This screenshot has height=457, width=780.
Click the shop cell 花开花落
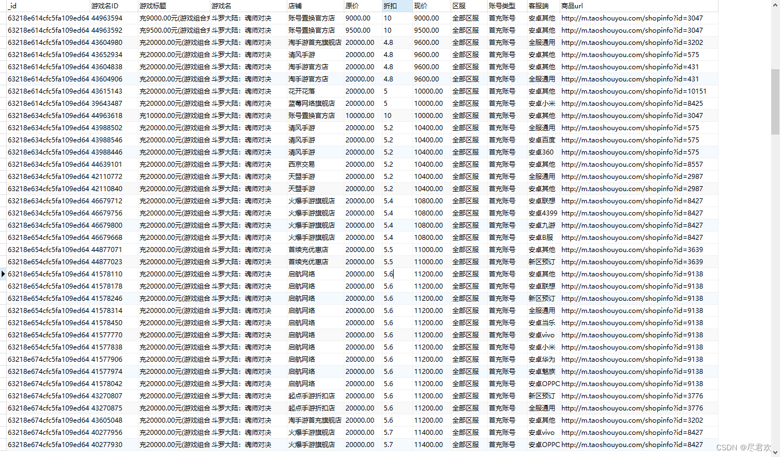316,91
